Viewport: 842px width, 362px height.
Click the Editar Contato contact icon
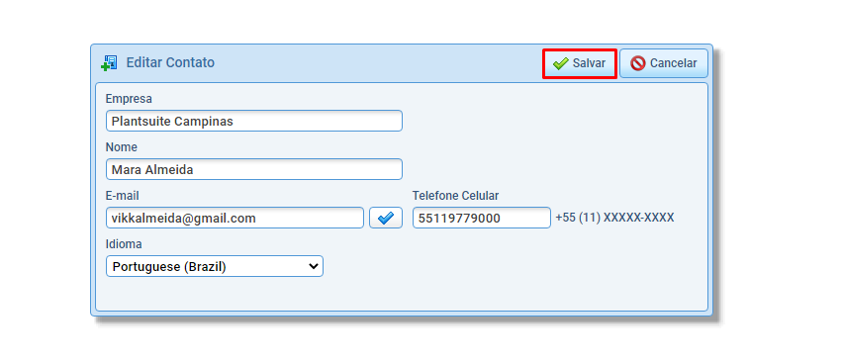coord(109,63)
